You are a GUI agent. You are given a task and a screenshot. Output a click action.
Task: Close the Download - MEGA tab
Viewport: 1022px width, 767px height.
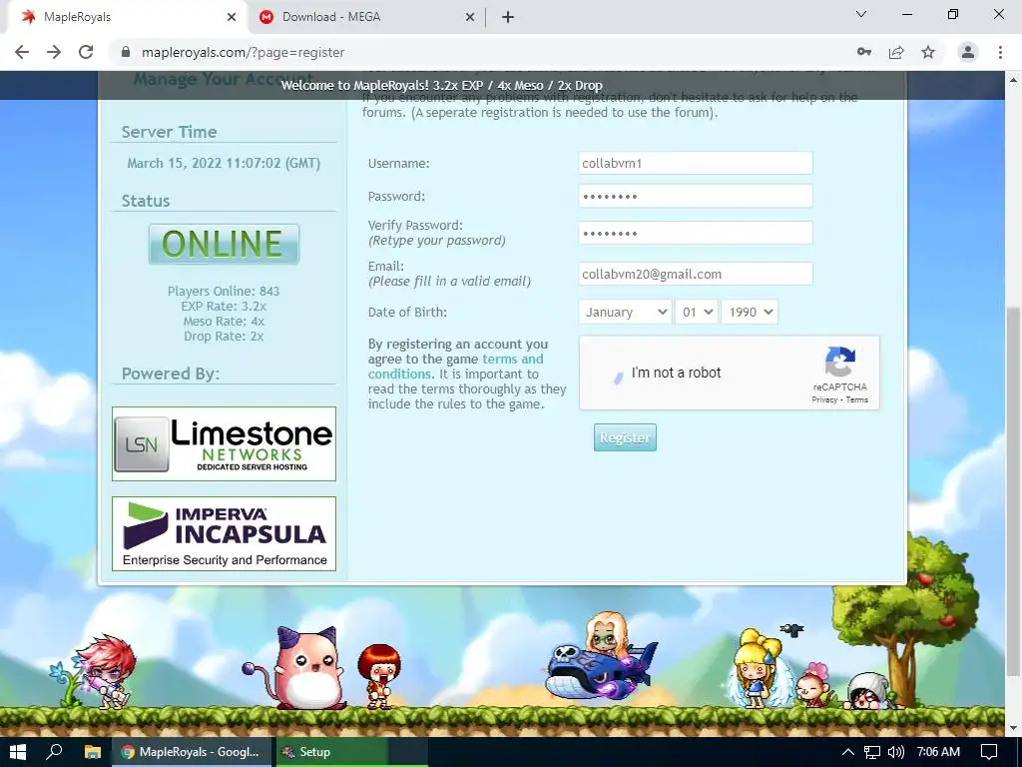[470, 17]
